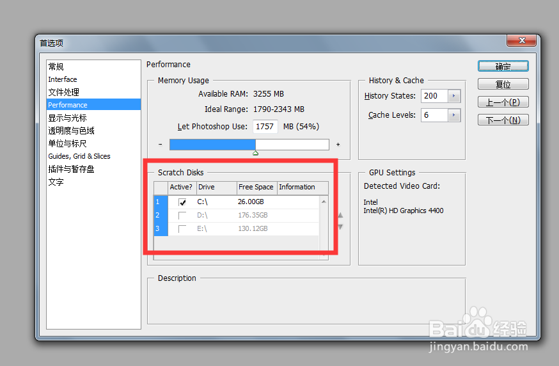Move scratch disk up with up arrow
This screenshot has width=559, height=366.
pyautogui.click(x=340, y=215)
